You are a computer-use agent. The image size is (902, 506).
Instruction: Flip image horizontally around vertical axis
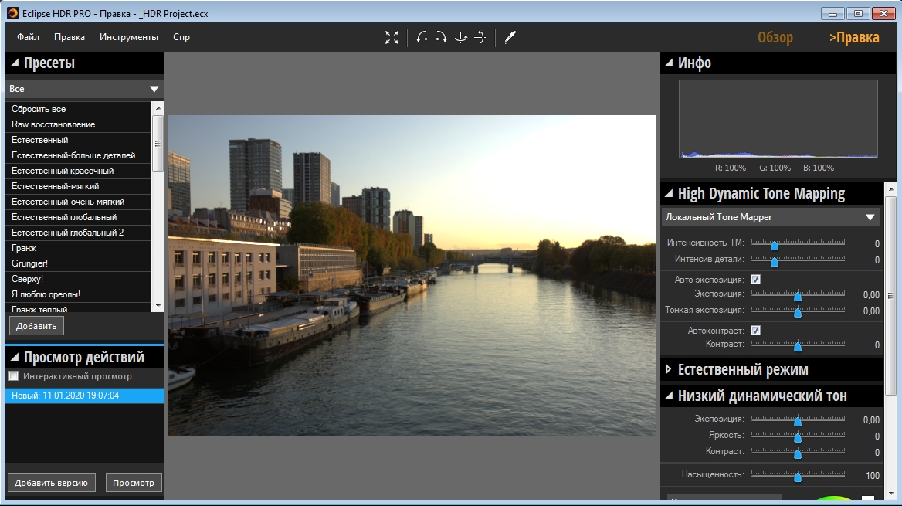pos(461,37)
